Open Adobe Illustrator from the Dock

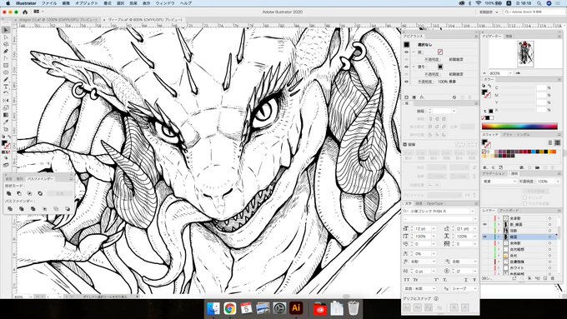(296, 308)
